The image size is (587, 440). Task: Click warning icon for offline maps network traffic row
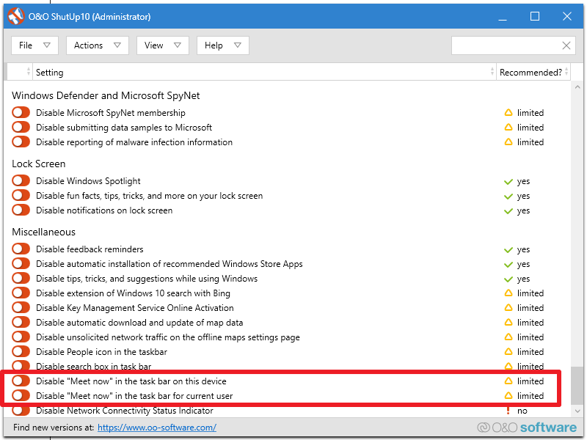tap(508, 337)
